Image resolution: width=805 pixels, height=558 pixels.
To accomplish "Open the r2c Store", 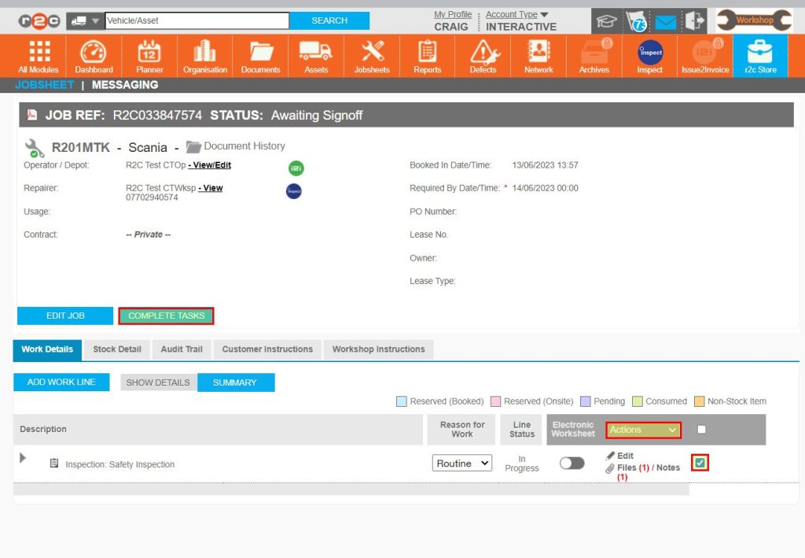I will tap(759, 55).
